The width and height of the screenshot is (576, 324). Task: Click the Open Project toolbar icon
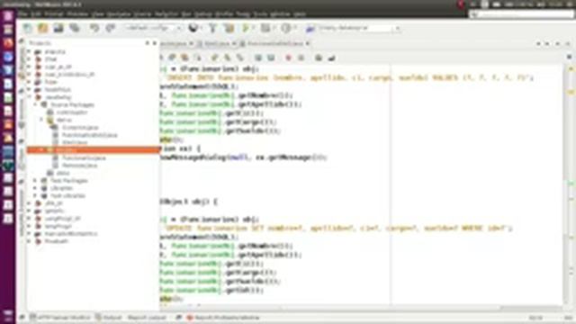(x=58, y=28)
